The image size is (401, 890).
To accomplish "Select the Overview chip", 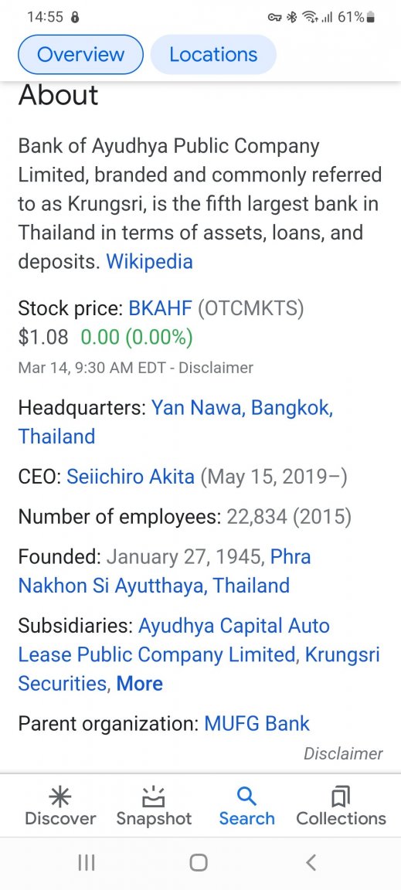I will [x=80, y=55].
